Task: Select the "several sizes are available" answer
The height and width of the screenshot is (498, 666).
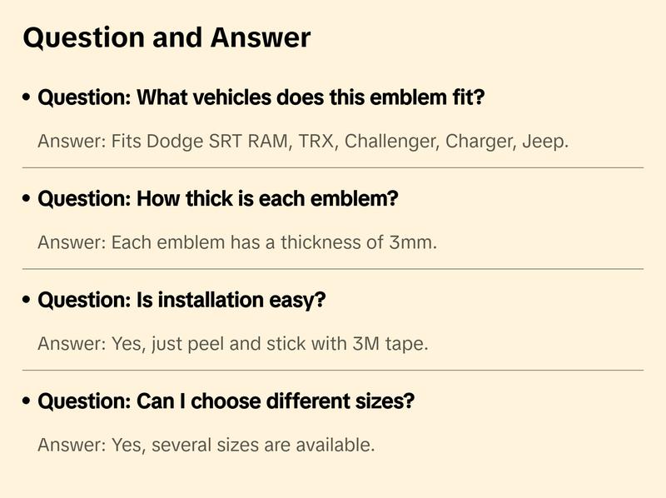Action: coord(206,445)
